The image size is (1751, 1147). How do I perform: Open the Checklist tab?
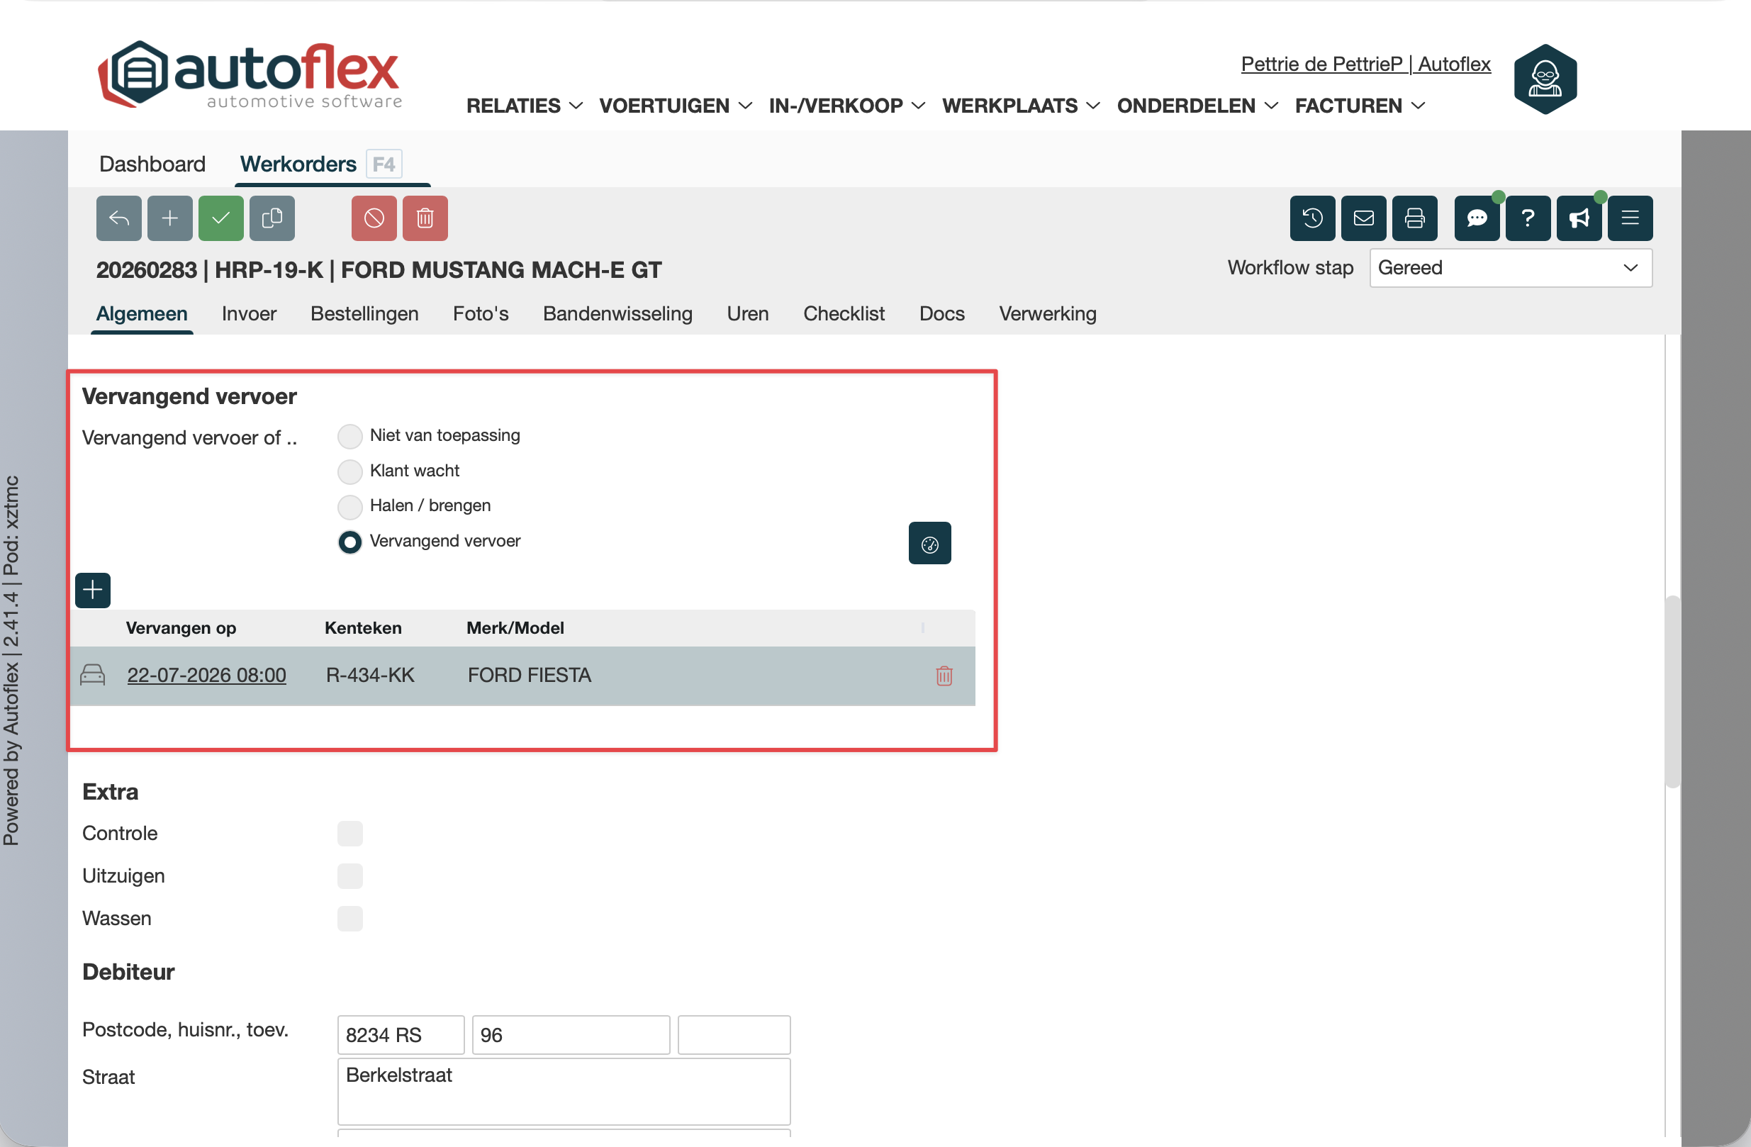(844, 314)
